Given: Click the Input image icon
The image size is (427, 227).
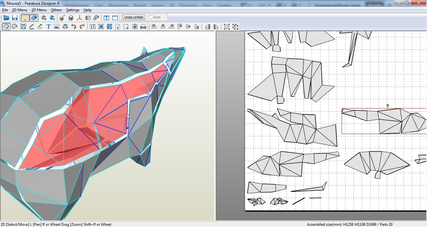Looking at the screenshot, I should tap(57, 27).
